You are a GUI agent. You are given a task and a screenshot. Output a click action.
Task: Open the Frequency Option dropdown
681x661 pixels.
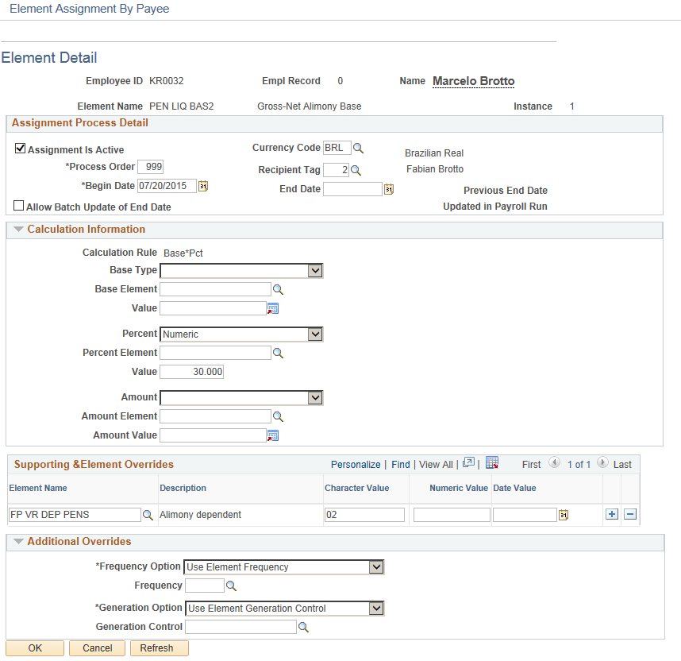376,566
